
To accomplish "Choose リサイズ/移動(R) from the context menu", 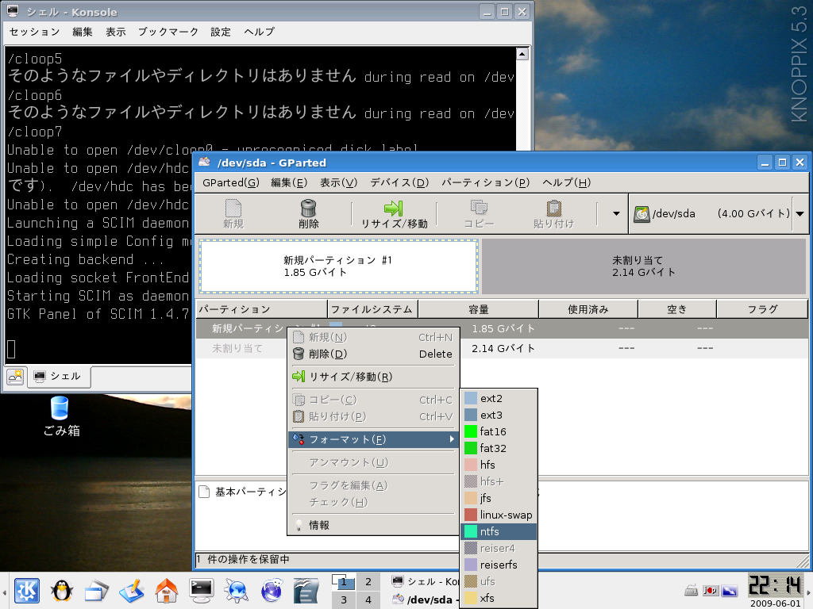I will coord(373,377).
